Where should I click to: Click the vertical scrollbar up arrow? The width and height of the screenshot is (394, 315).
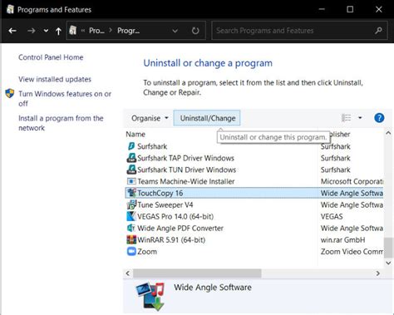point(388,134)
